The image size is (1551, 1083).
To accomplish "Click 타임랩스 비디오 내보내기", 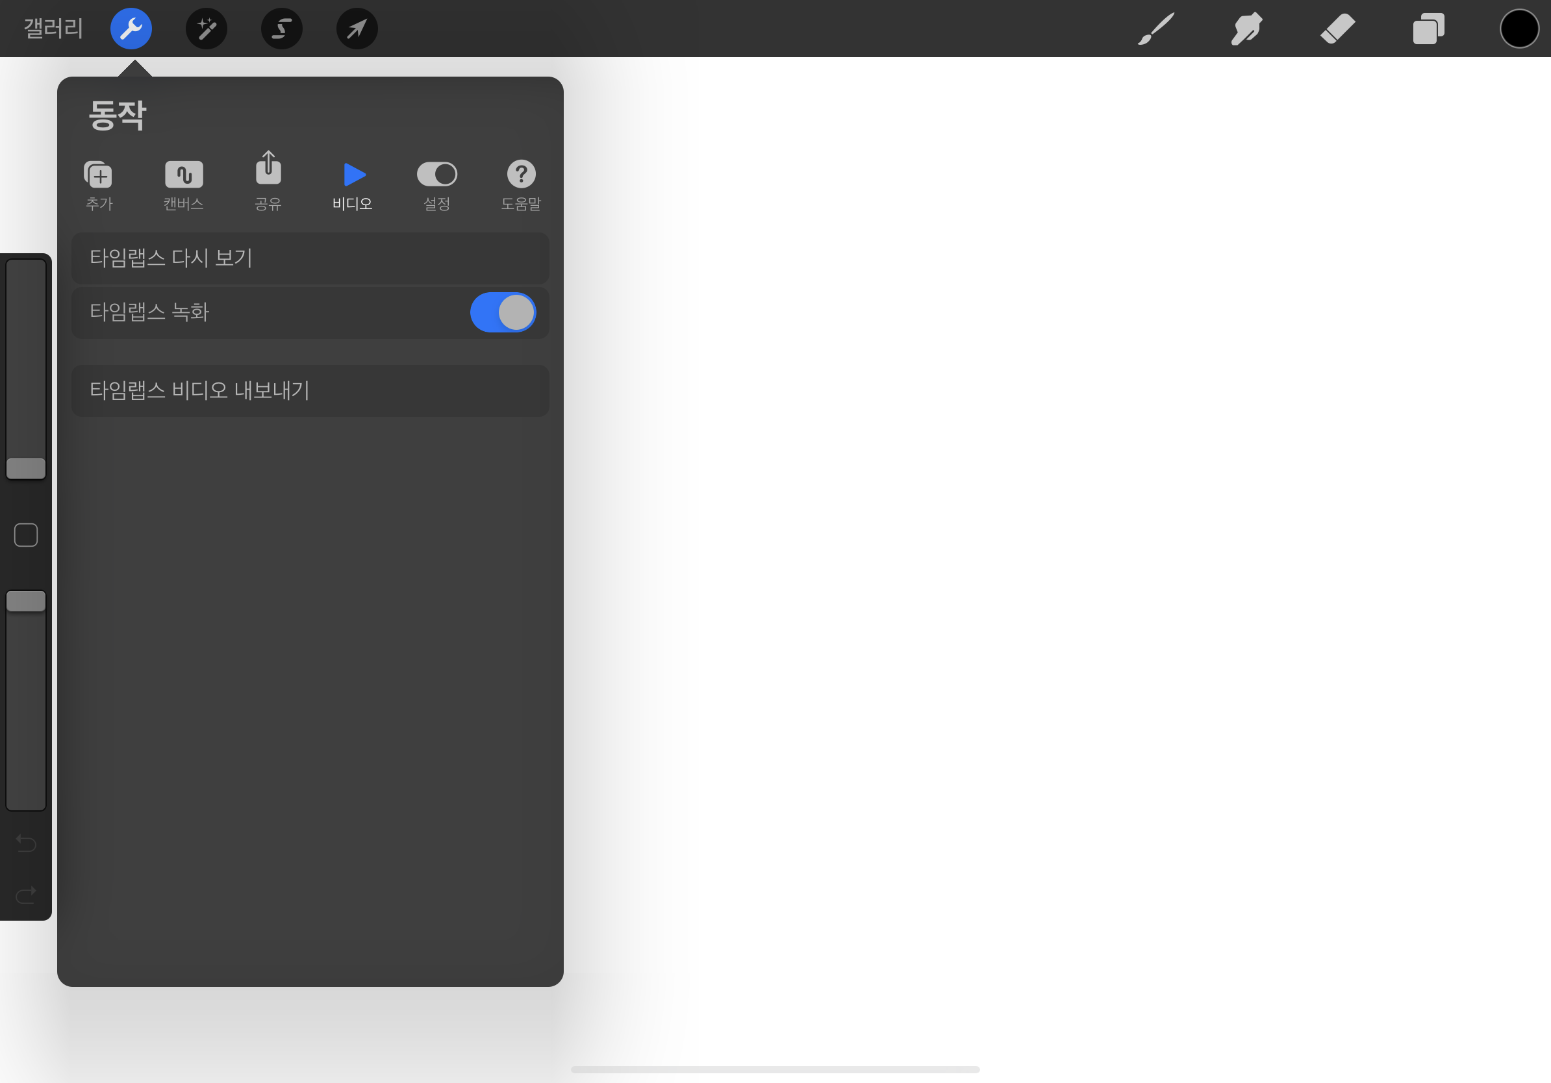I will (x=310, y=390).
